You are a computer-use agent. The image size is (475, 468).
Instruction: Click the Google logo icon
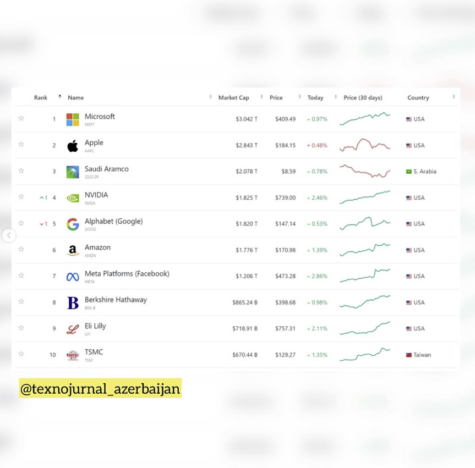73,224
